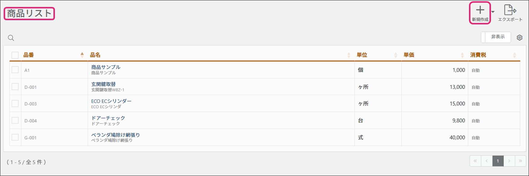This screenshot has width=529, height=176.
Task: Sort by 品名 column arrow
Action: click(349, 55)
